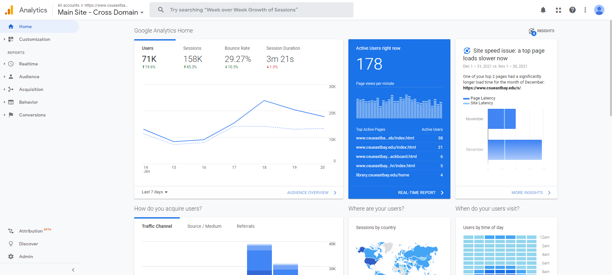Click the user account avatar

coord(599,10)
